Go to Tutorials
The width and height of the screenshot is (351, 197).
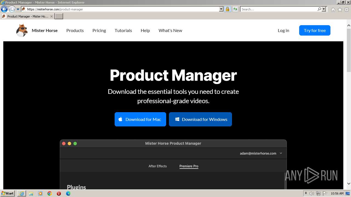(123, 30)
